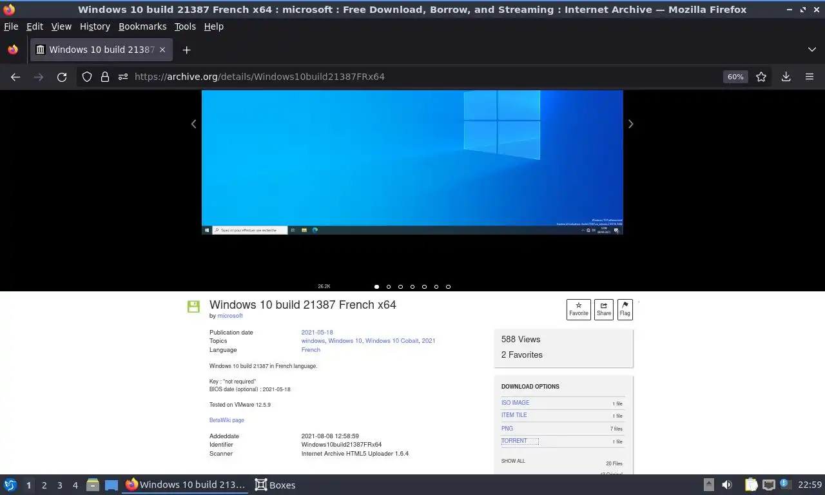This screenshot has height=495, width=825.
Task: Open the View menu
Action: tap(61, 26)
